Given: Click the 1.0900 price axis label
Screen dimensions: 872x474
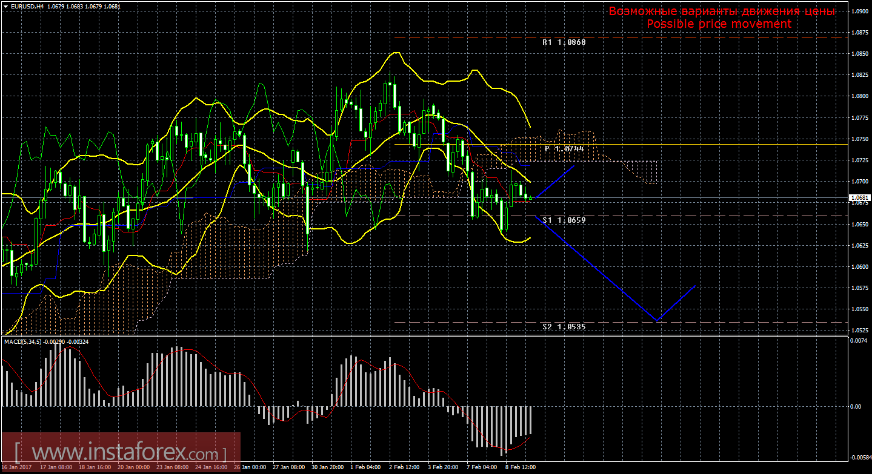Looking at the screenshot, I should click(860, 11).
